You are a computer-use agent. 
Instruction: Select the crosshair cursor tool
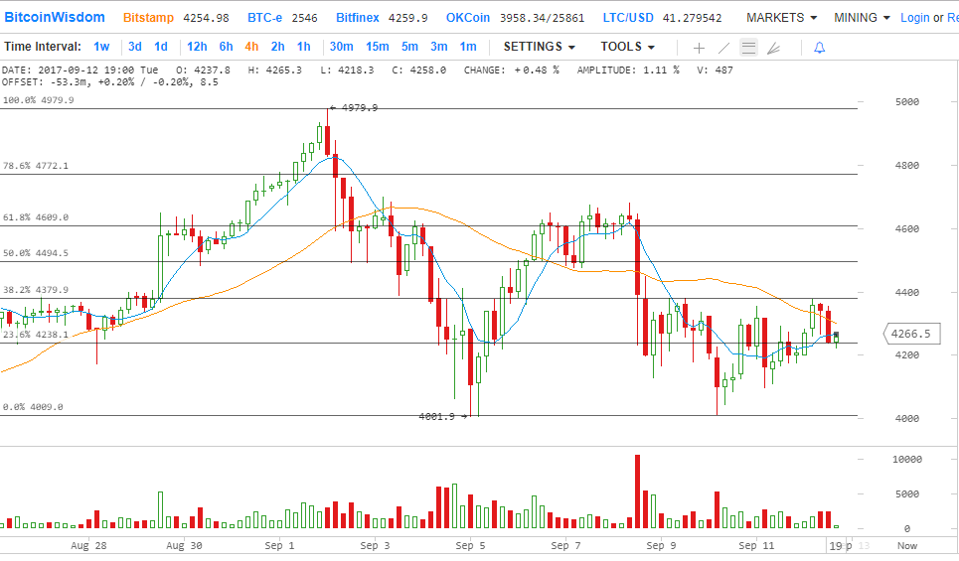click(699, 48)
